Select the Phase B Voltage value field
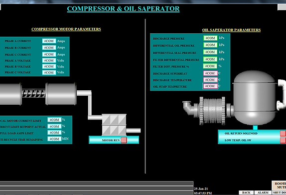286x195 pixels. click(49, 66)
